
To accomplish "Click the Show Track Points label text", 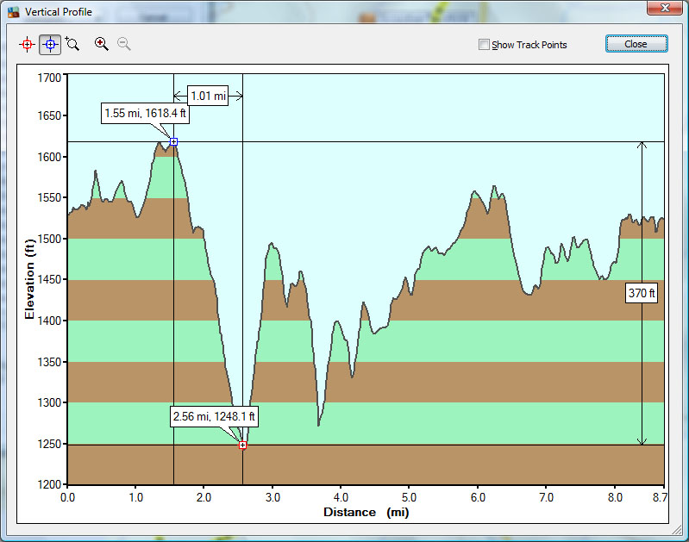I will 529,45.
